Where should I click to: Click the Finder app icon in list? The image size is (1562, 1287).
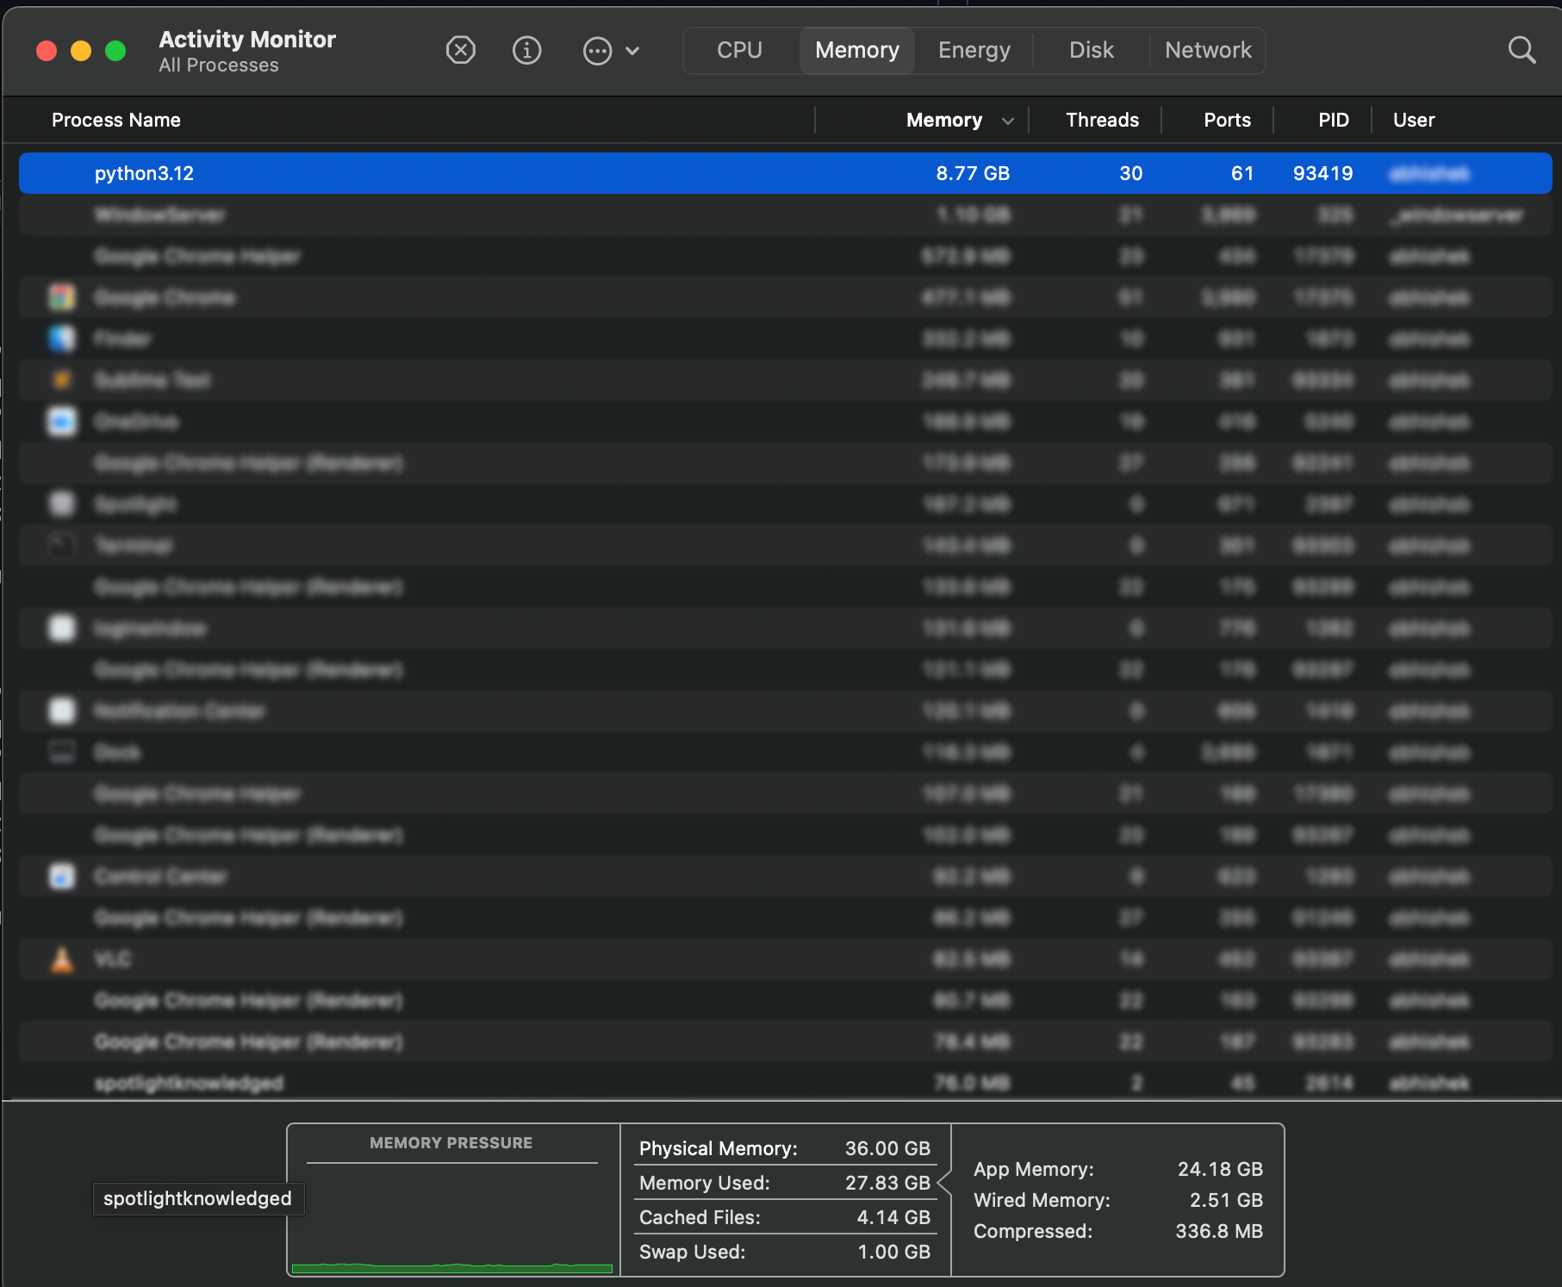coord(62,339)
